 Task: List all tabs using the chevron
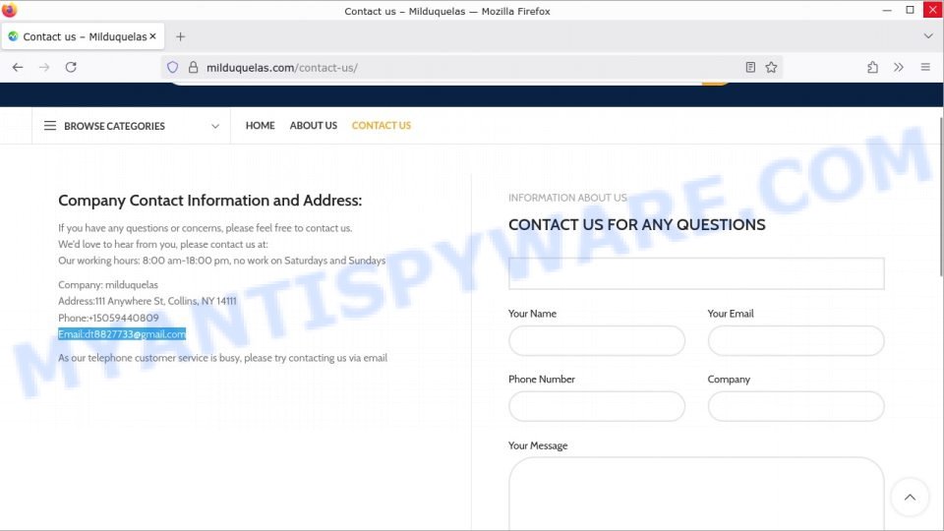click(x=927, y=36)
